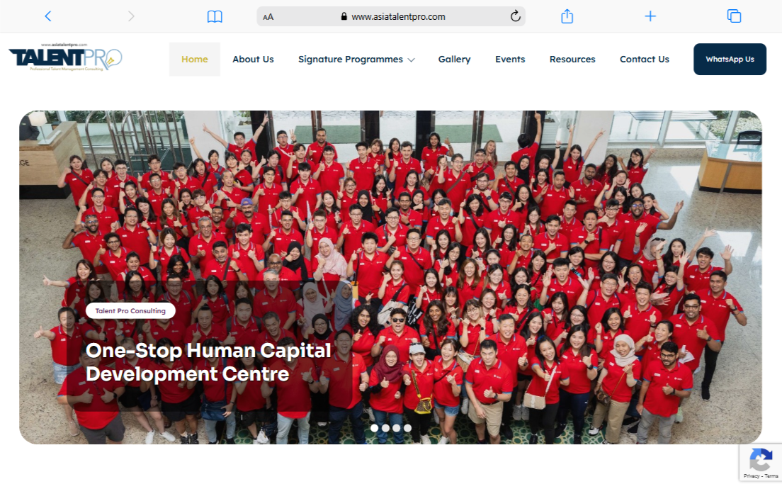The width and height of the screenshot is (782, 489).
Task: Open a new tab with plus icon
Action: point(650,16)
